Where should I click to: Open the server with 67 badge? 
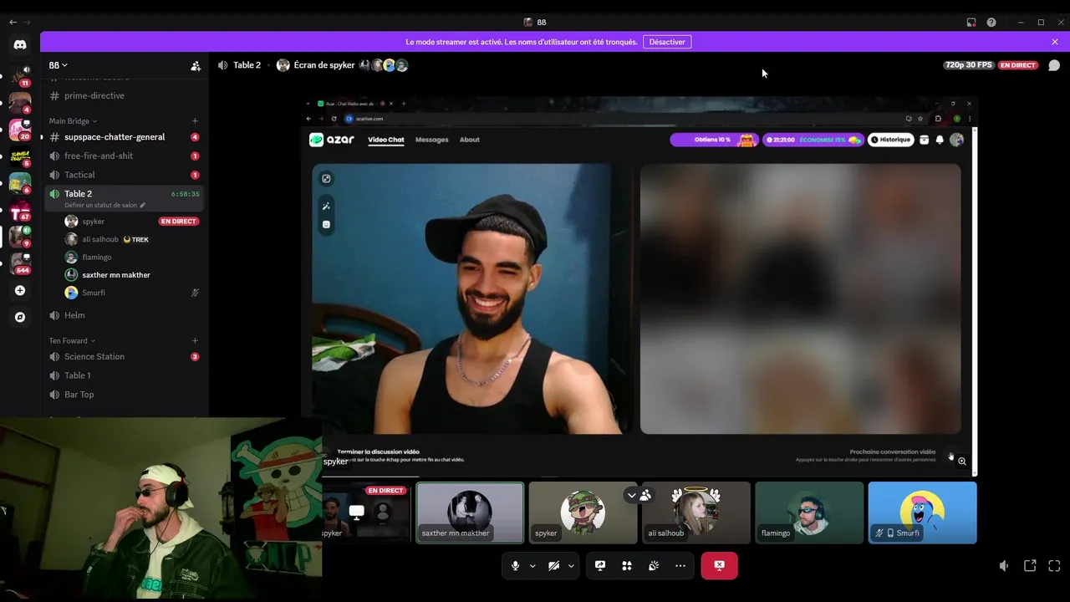tap(20, 210)
